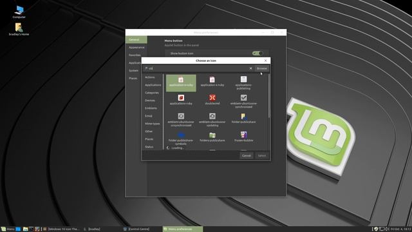Screen dimensions: 412x232
Task: Select the emblem-ubuntuone-unsynchronized icon
Action: coord(181,119)
